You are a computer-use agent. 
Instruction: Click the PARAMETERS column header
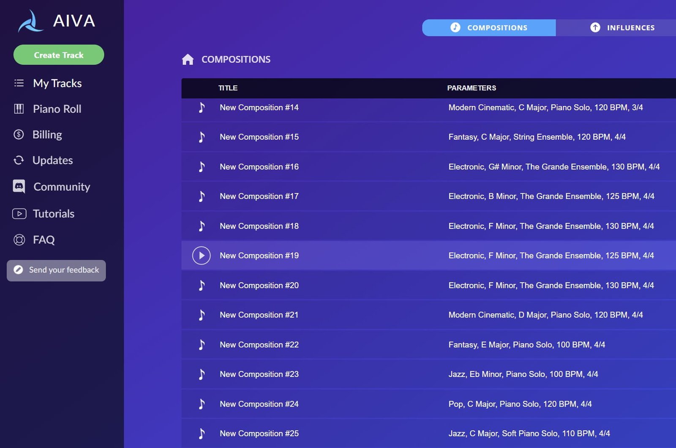pos(472,88)
